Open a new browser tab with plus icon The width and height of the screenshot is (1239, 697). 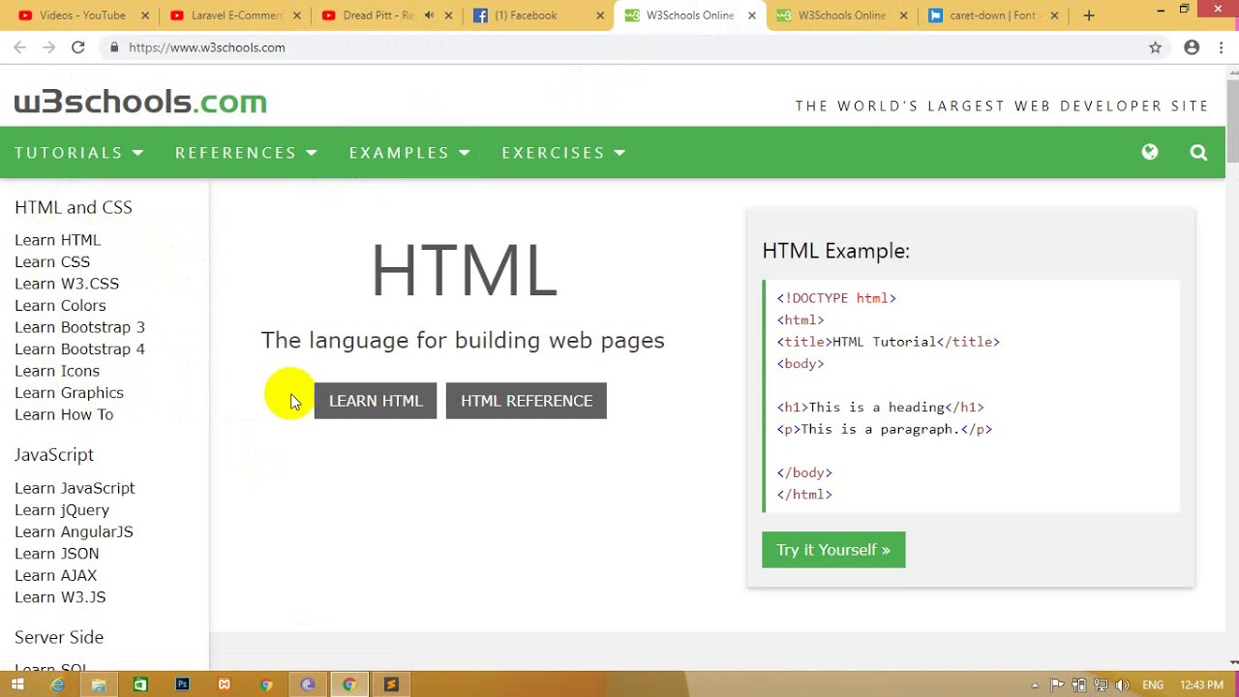point(1089,15)
